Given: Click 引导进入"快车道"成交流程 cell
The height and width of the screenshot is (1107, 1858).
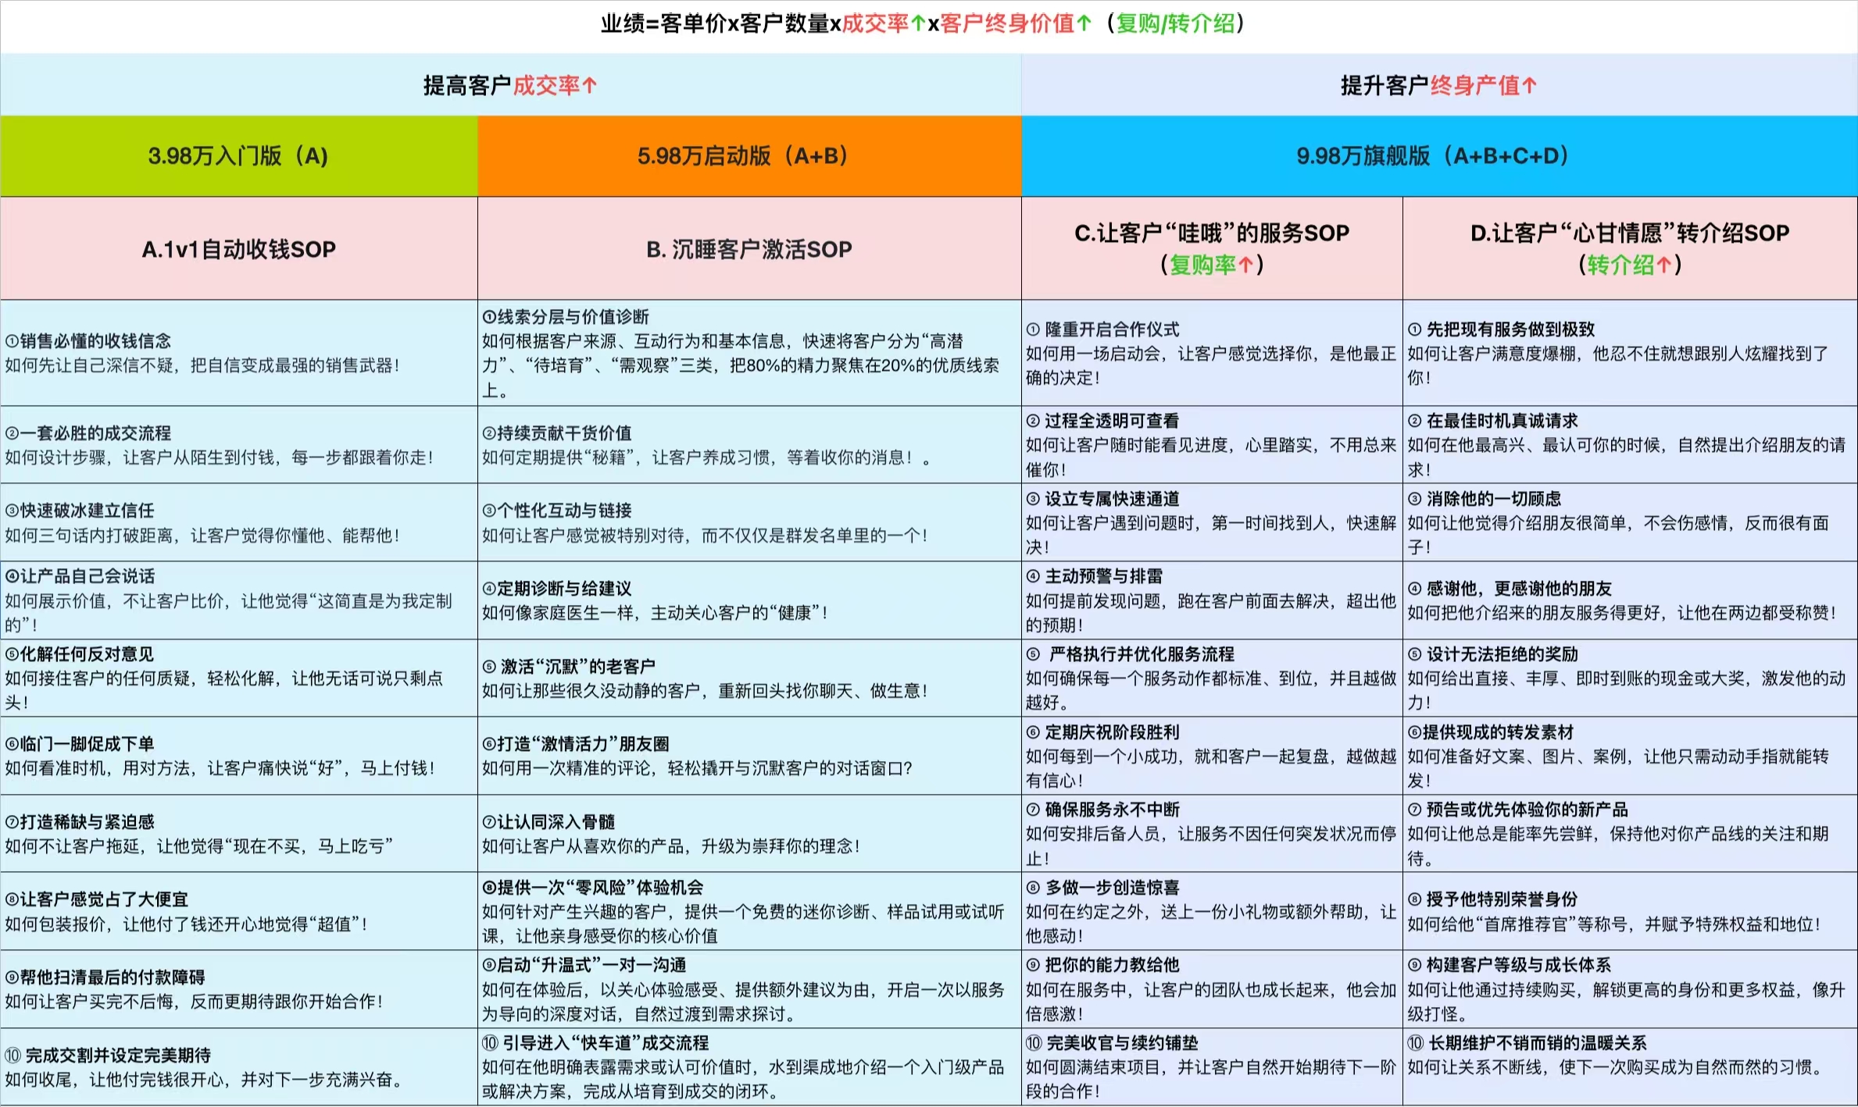Looking at the screenshot, I should [x=595, y=1043].
